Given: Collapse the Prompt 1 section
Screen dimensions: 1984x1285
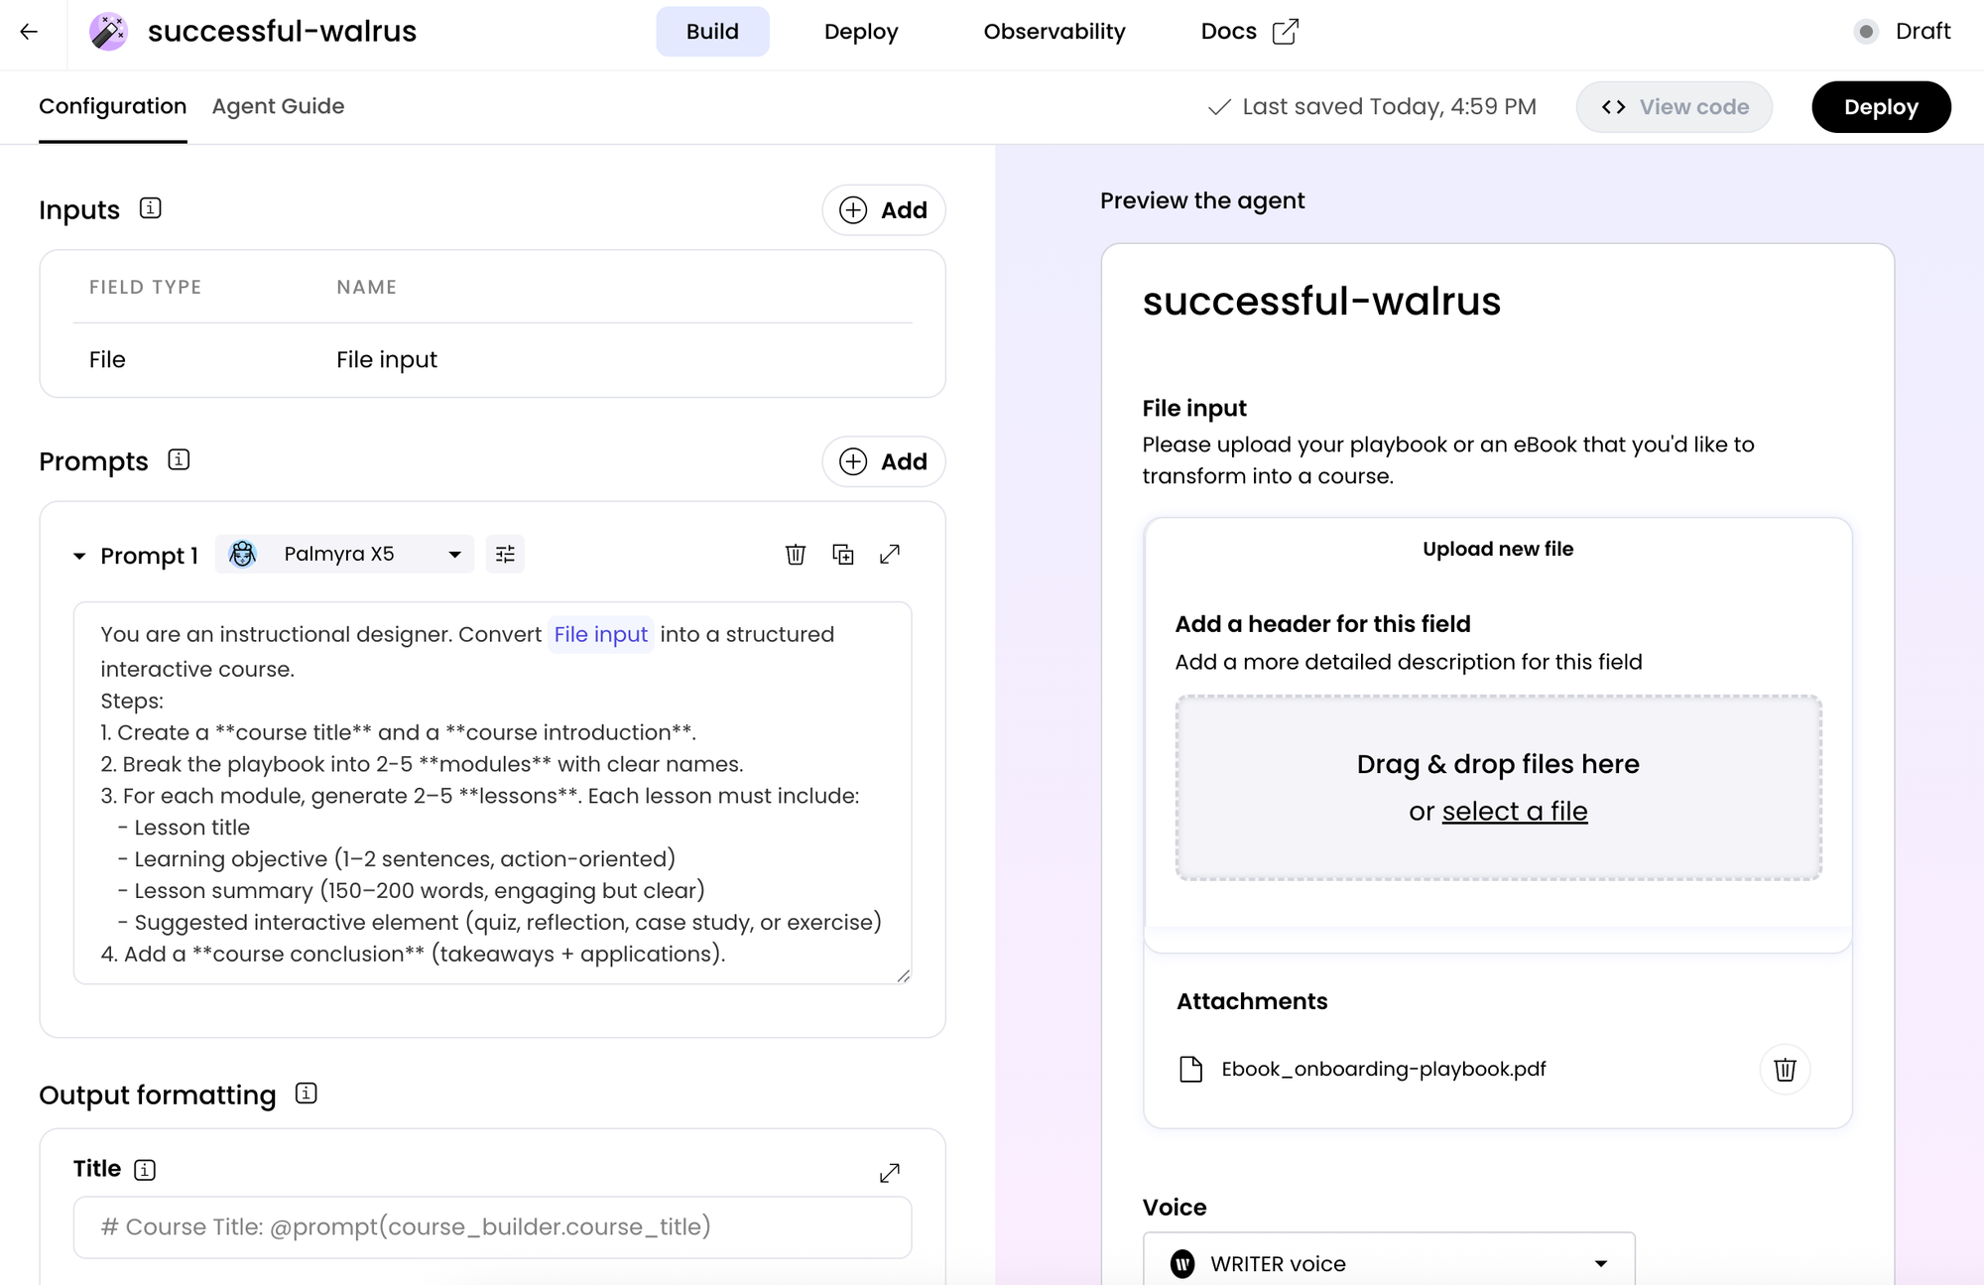Looking at the screenshot, I should pyautogui.click(x=79, y=556).
